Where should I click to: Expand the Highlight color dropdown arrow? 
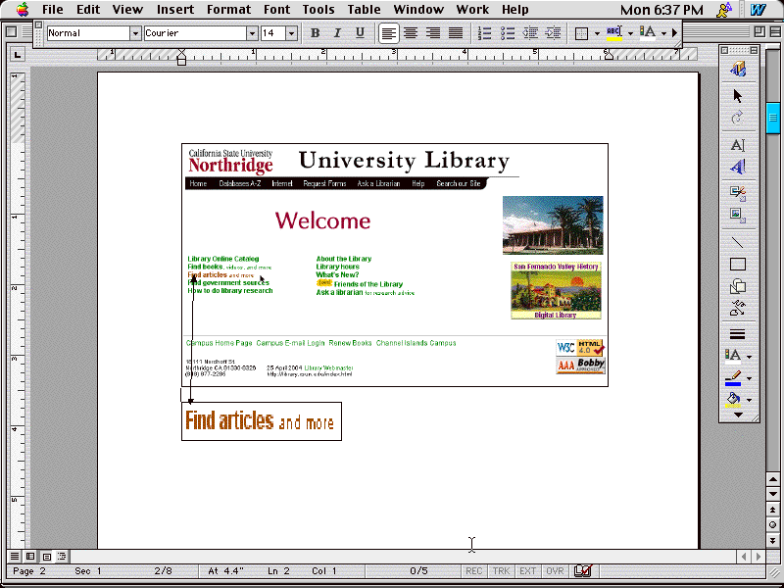tap(630, 33)
